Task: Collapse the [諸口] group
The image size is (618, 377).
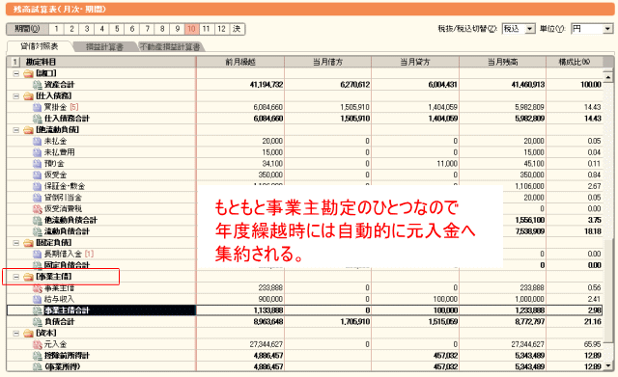Action: pyautogui.click(x=16, y=73)
